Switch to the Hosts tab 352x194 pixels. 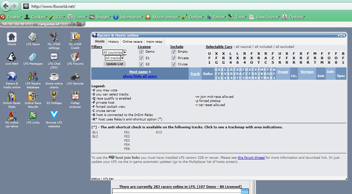[100, 41]
